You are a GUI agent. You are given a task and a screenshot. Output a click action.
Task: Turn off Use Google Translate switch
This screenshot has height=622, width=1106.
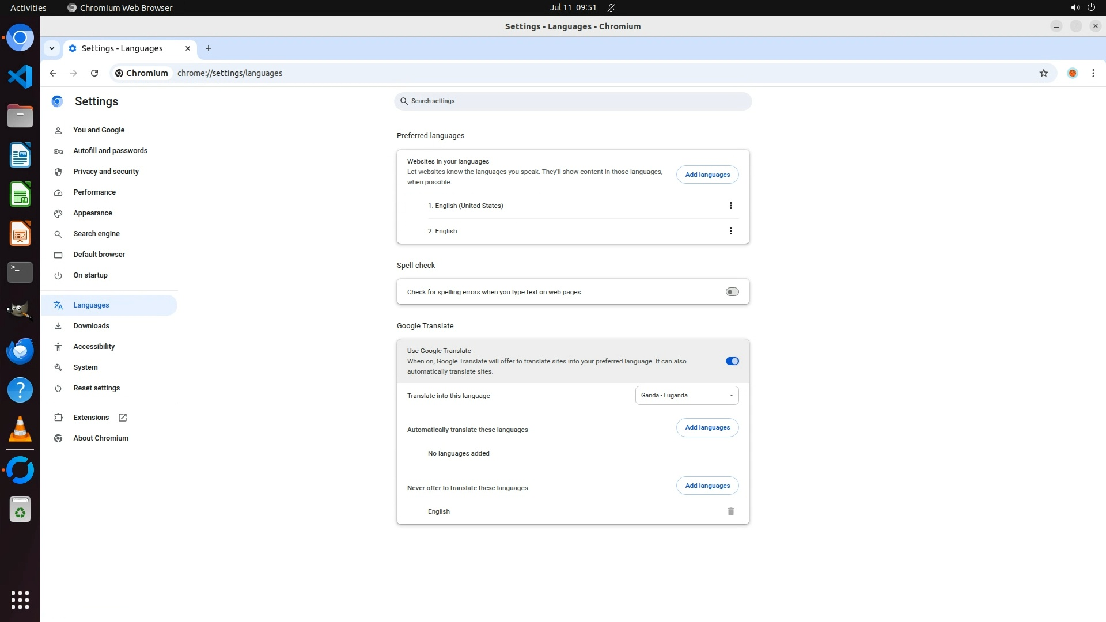pos(732,361)
